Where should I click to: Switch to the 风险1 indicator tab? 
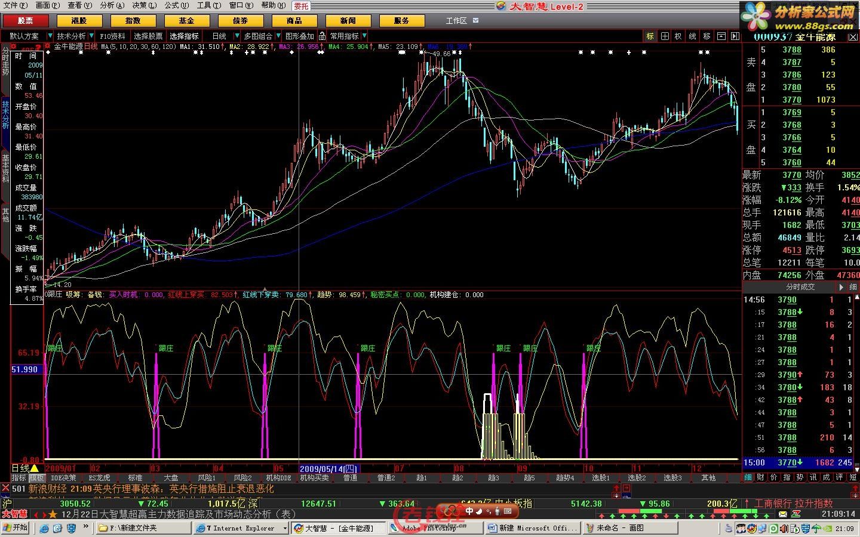(x=207, y=478)
